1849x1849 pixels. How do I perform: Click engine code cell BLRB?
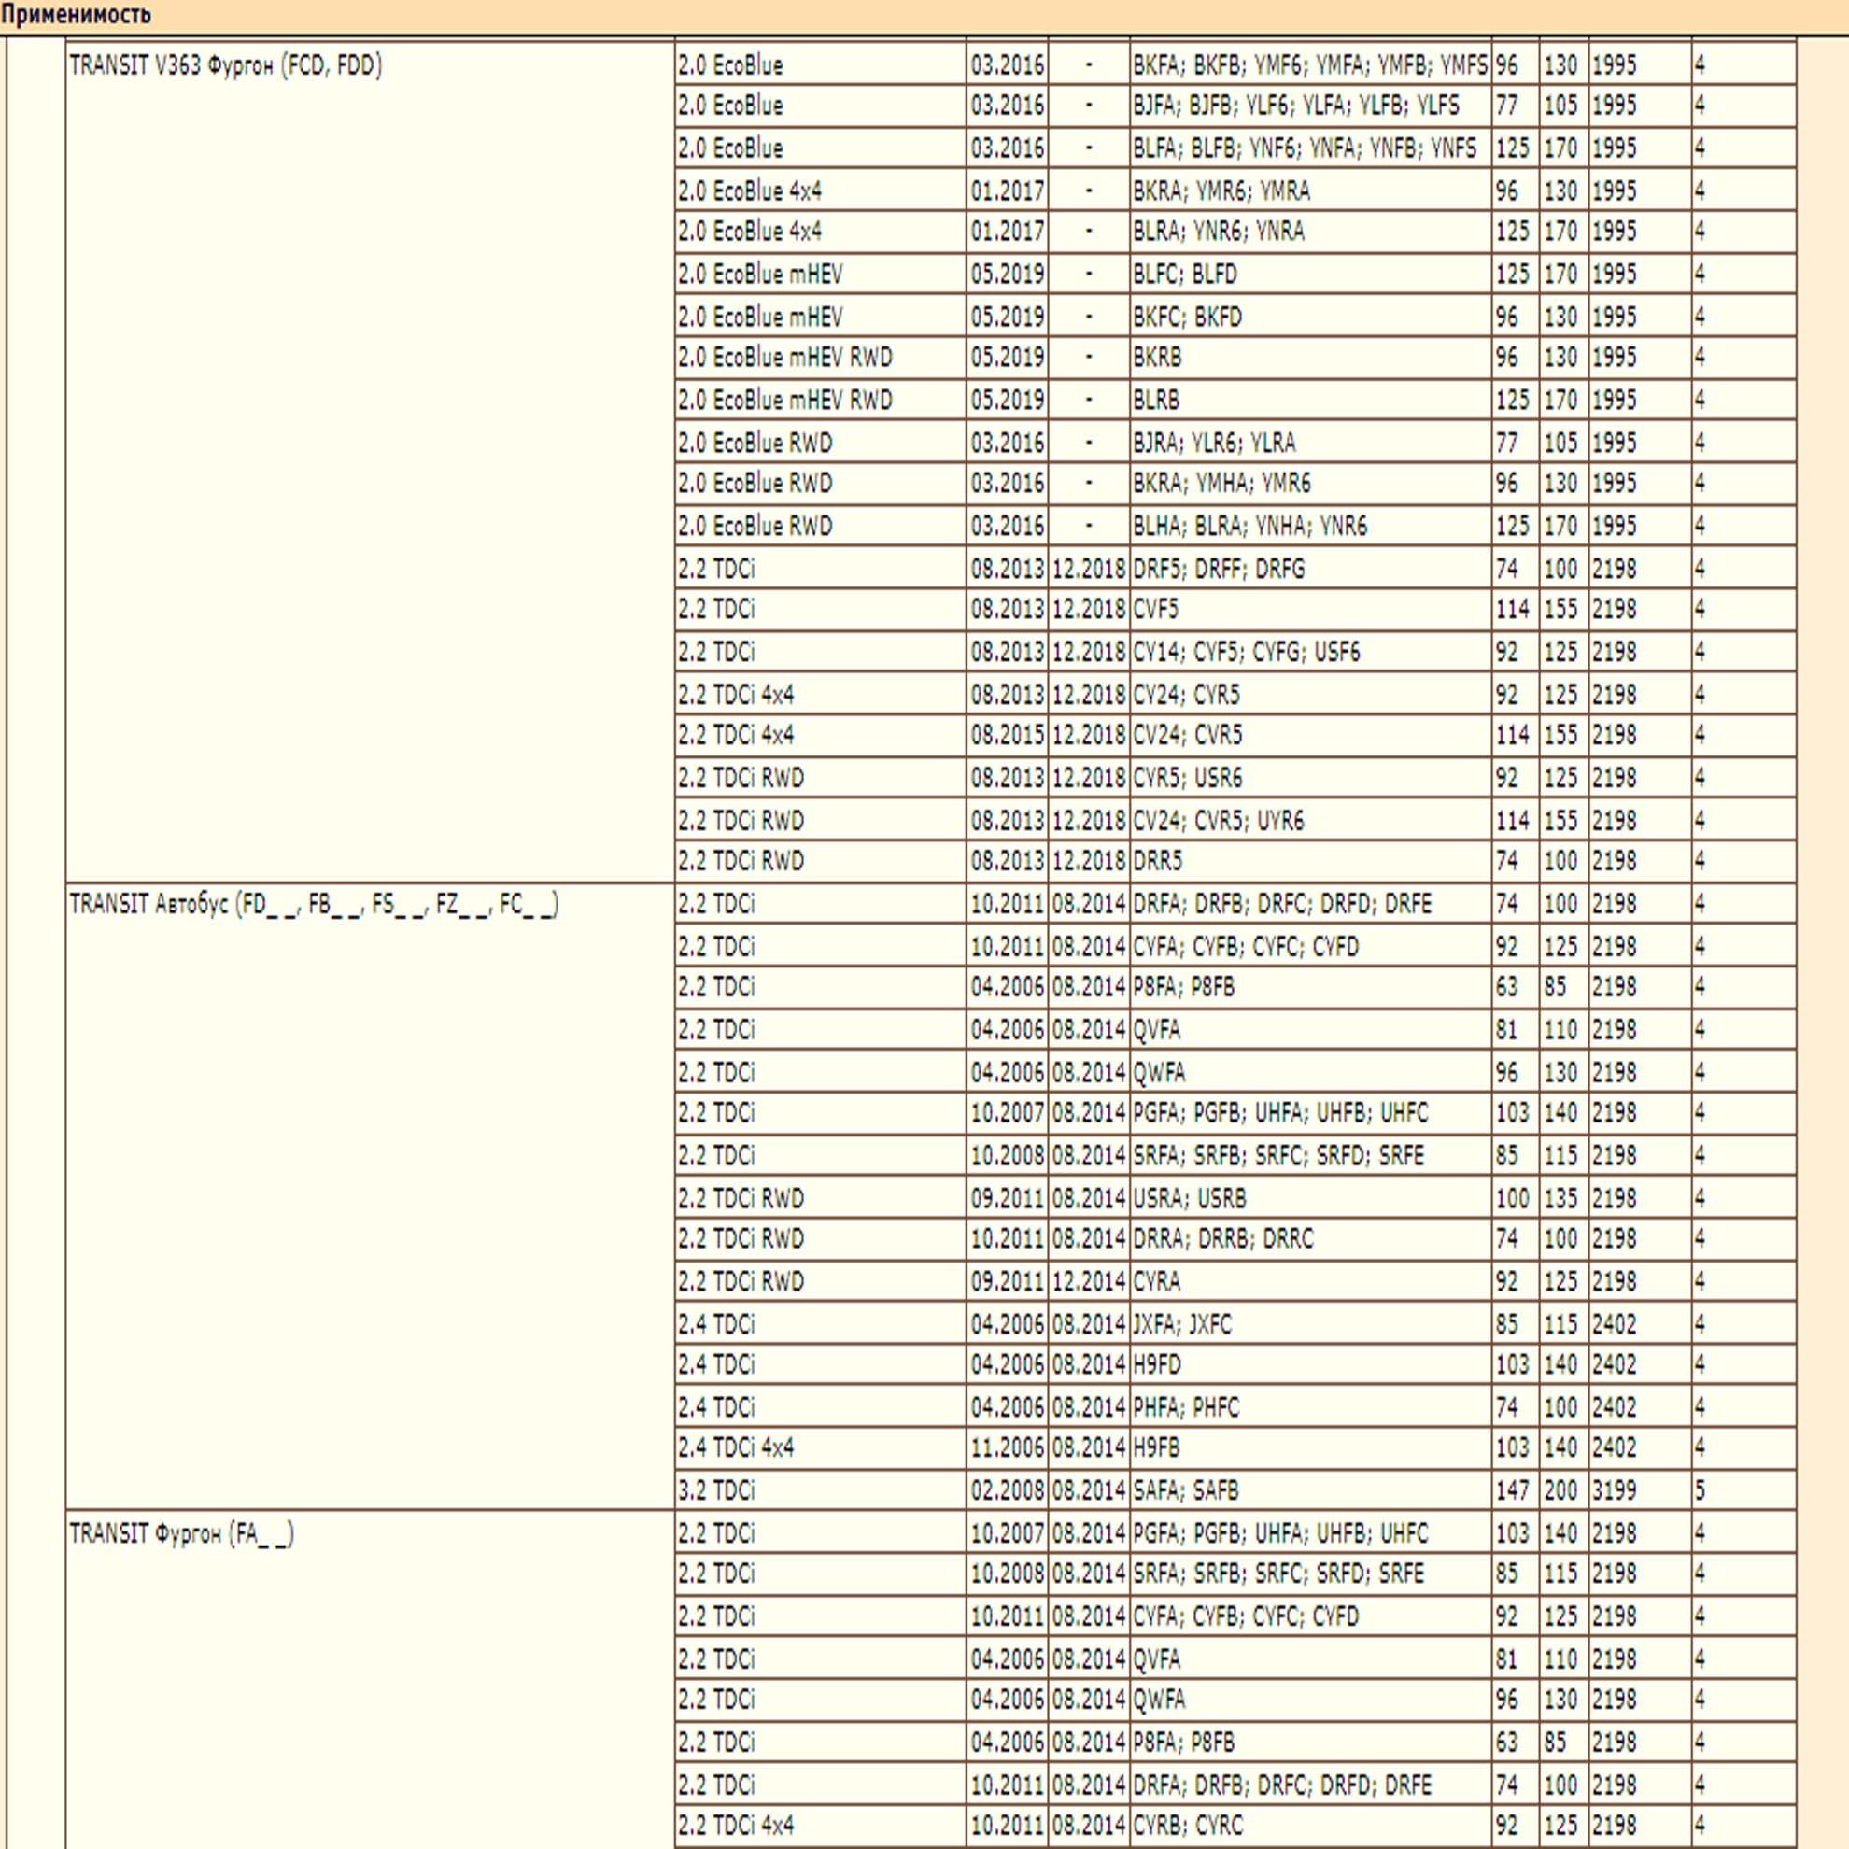point(1310,400)
